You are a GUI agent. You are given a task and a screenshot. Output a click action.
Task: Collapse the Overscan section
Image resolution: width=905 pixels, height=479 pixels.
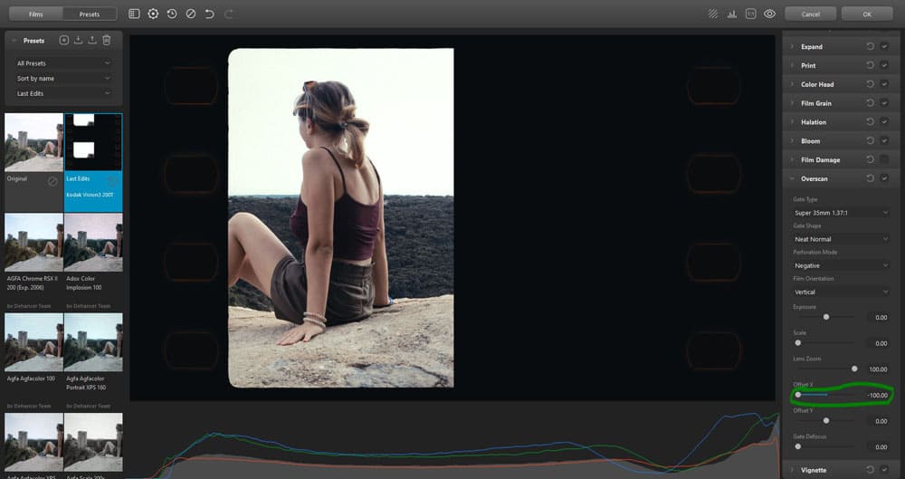coord(792,178)
